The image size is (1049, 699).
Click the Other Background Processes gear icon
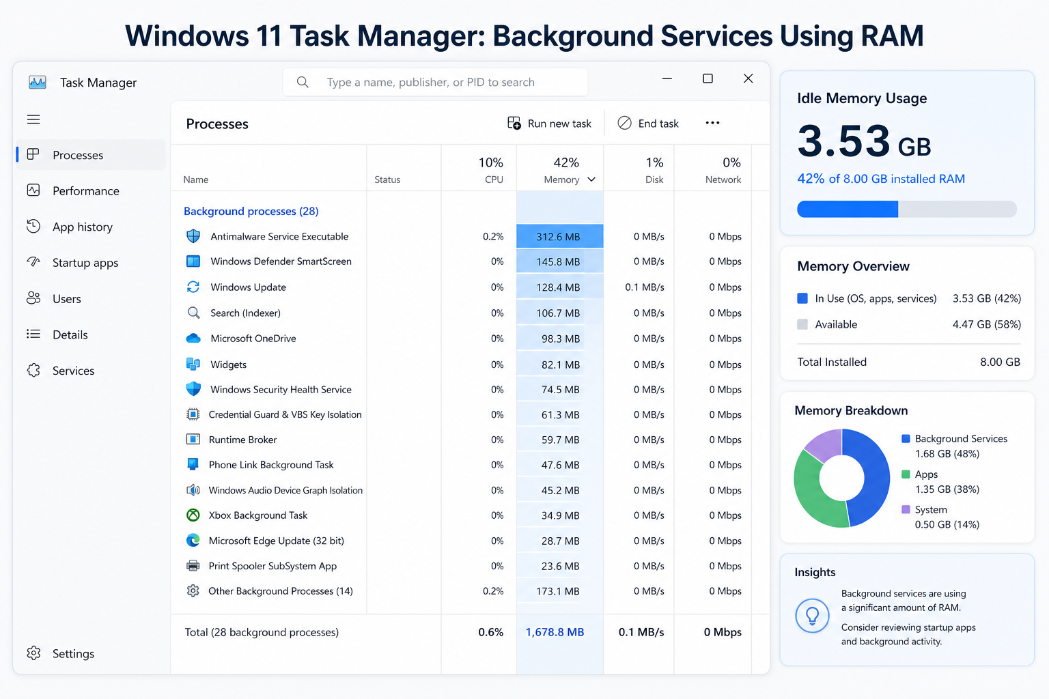(193, 591)
